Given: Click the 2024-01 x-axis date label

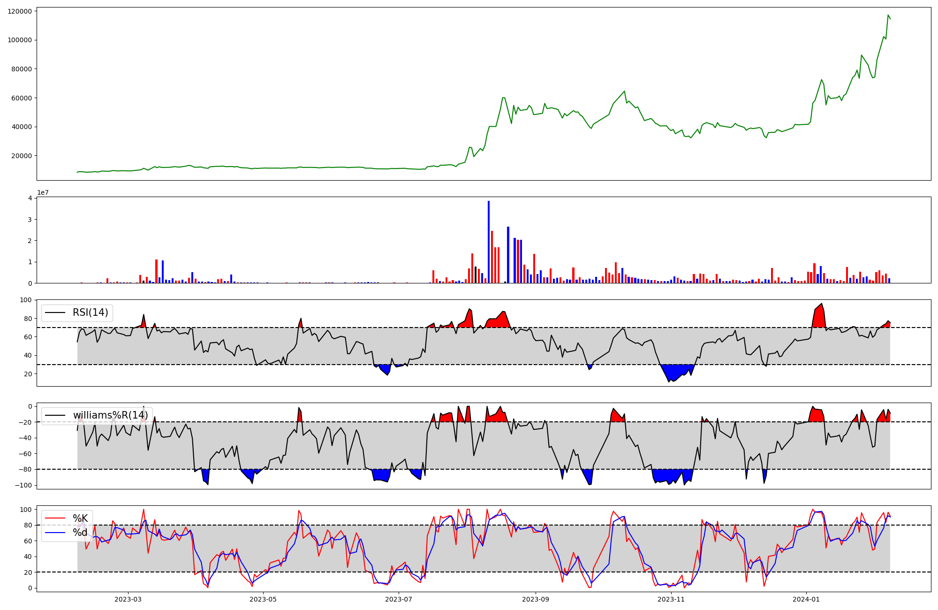Looking at the screenshot, I should tap(806, 599).
